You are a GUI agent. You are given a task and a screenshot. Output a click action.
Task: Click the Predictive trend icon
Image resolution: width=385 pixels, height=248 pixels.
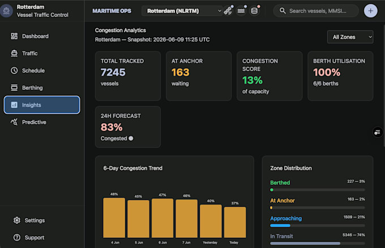click(14, 122)
